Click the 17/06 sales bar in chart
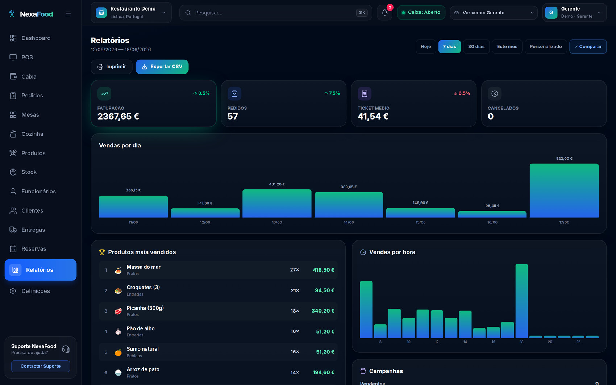Screen dimensions: 616x385 (564, 191)
